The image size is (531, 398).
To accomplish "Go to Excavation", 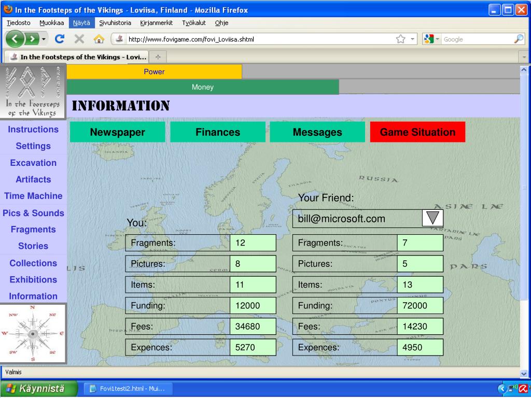I will click(33, 163).
